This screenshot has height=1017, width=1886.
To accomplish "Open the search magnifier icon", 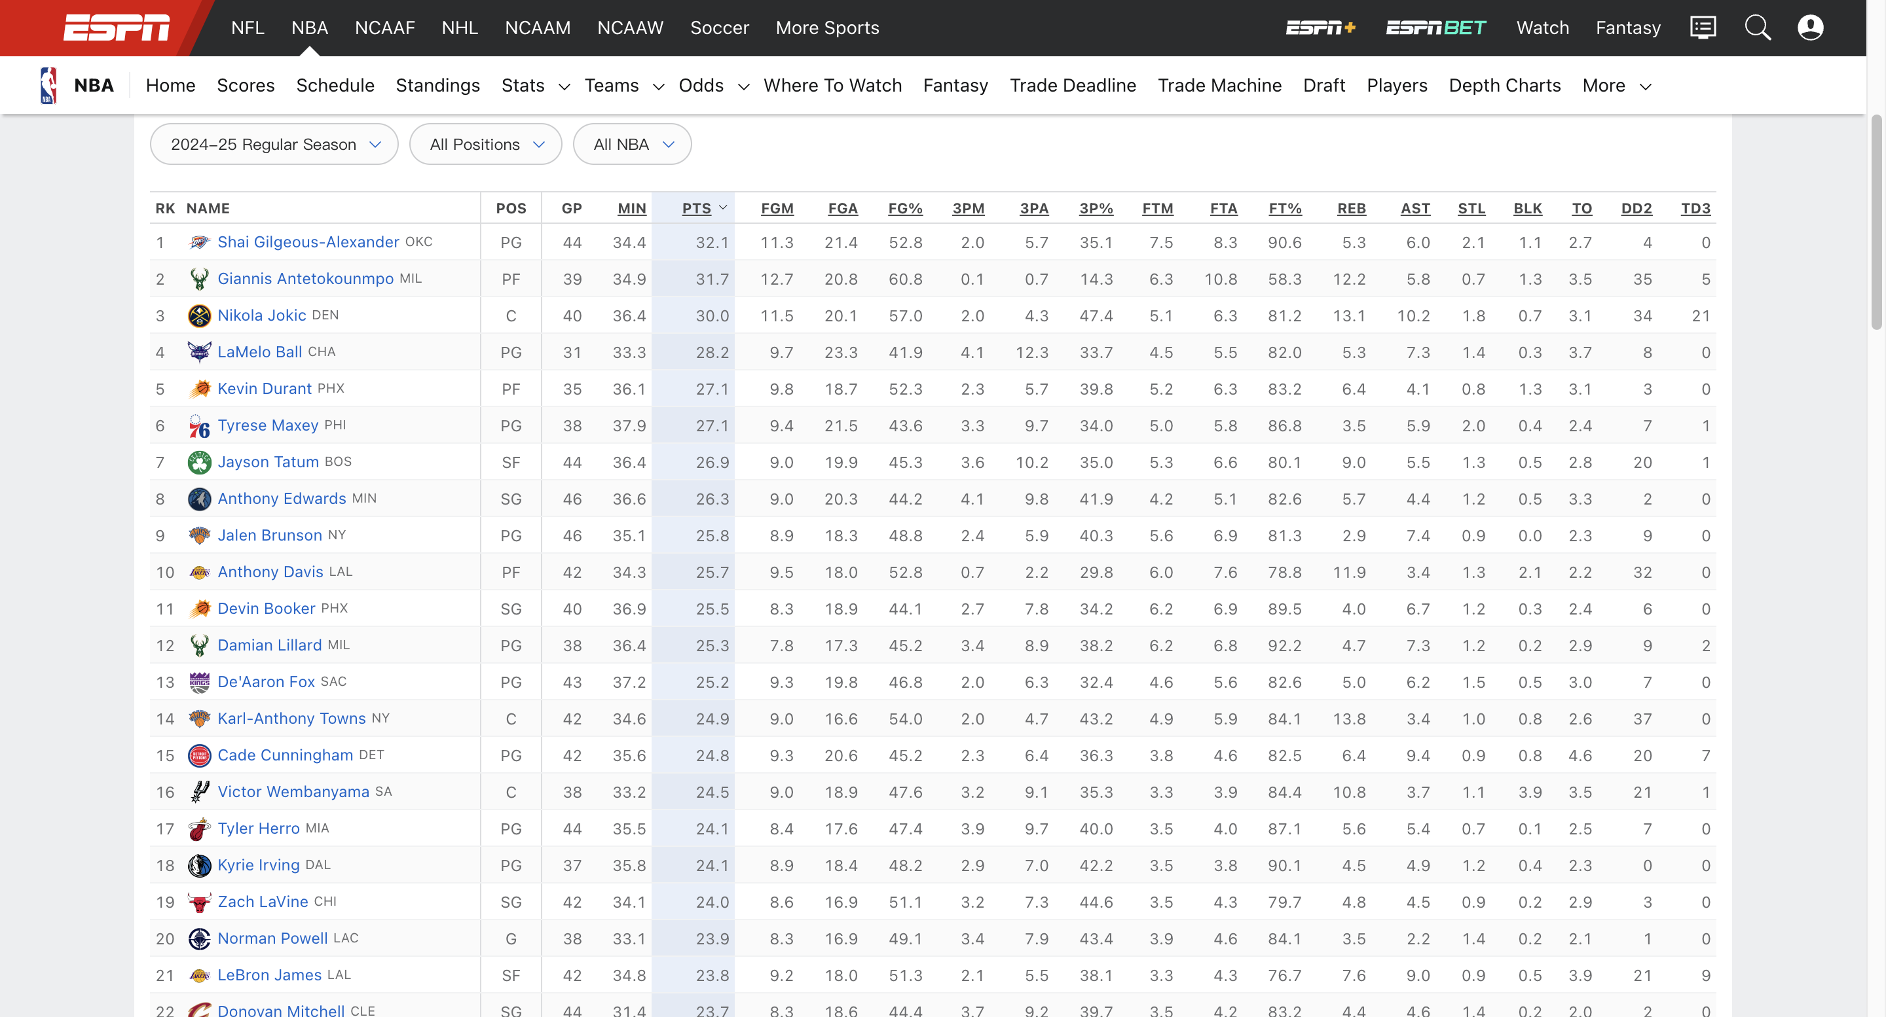I will (1757, 27).
